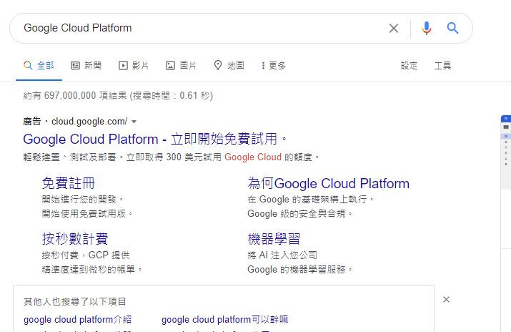511x332 pixels.
Task: Open the 免費註冊 sitelink
Action: (69, 183)
